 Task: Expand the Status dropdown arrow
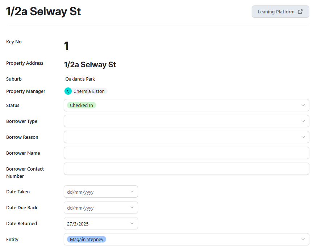coord(303,105)
